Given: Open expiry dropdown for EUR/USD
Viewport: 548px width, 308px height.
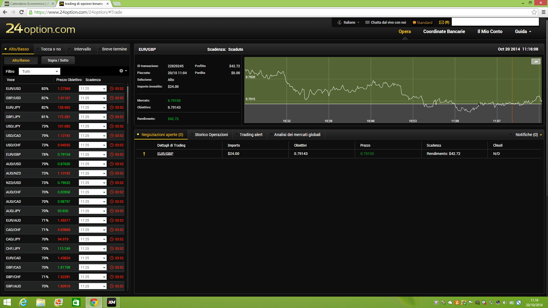Looking at the screenshot, I should pyautogui.click(x=92, y=89).
